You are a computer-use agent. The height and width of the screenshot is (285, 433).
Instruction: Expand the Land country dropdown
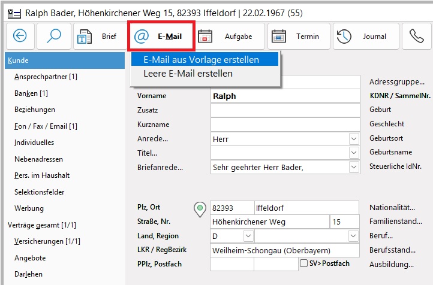[x=248, y=237]
